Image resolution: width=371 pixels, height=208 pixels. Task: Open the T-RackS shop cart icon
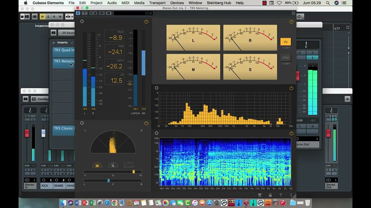[260, 195]
